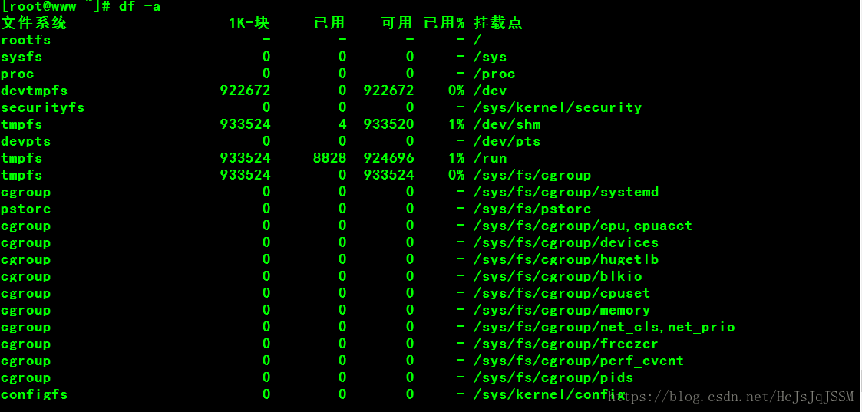This screenshot has width=862, height=412.
Task: Click the "已用" column header (not 已用%)
Action: point(329,23)
